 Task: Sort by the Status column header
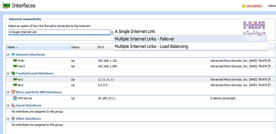point(83,47)
